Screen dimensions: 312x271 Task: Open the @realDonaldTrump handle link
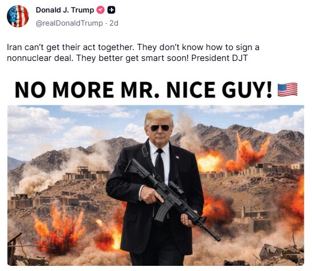point(69,23)
